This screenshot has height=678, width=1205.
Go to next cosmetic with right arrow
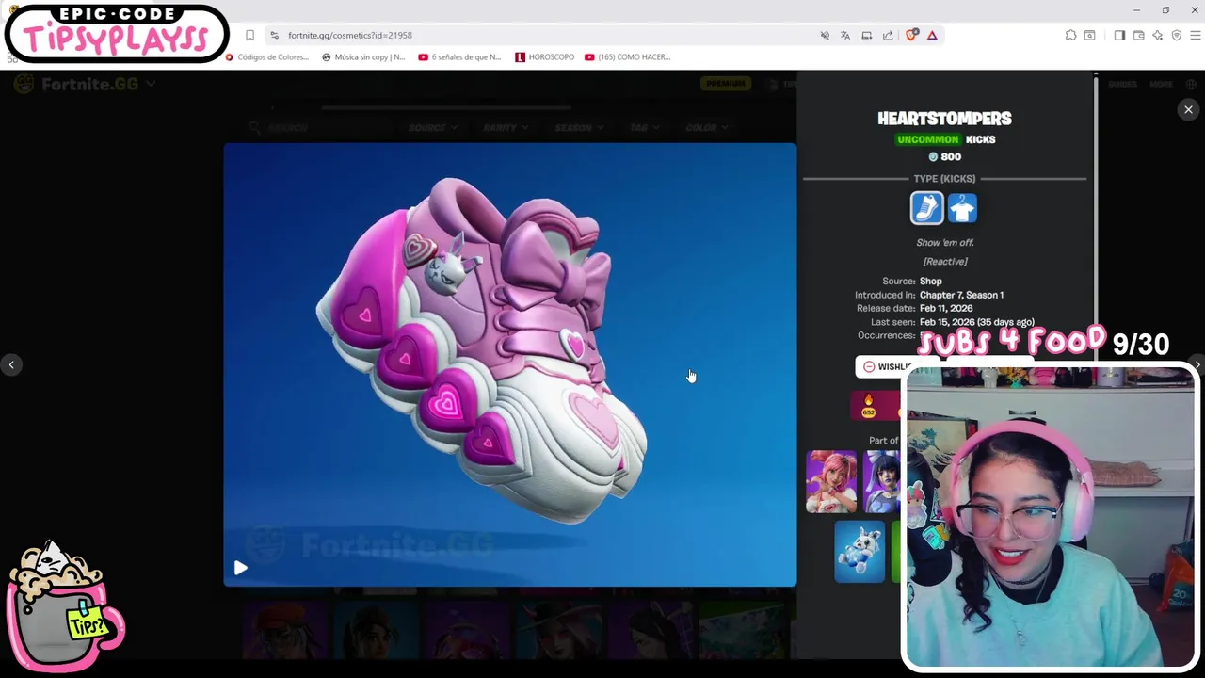1197,364
